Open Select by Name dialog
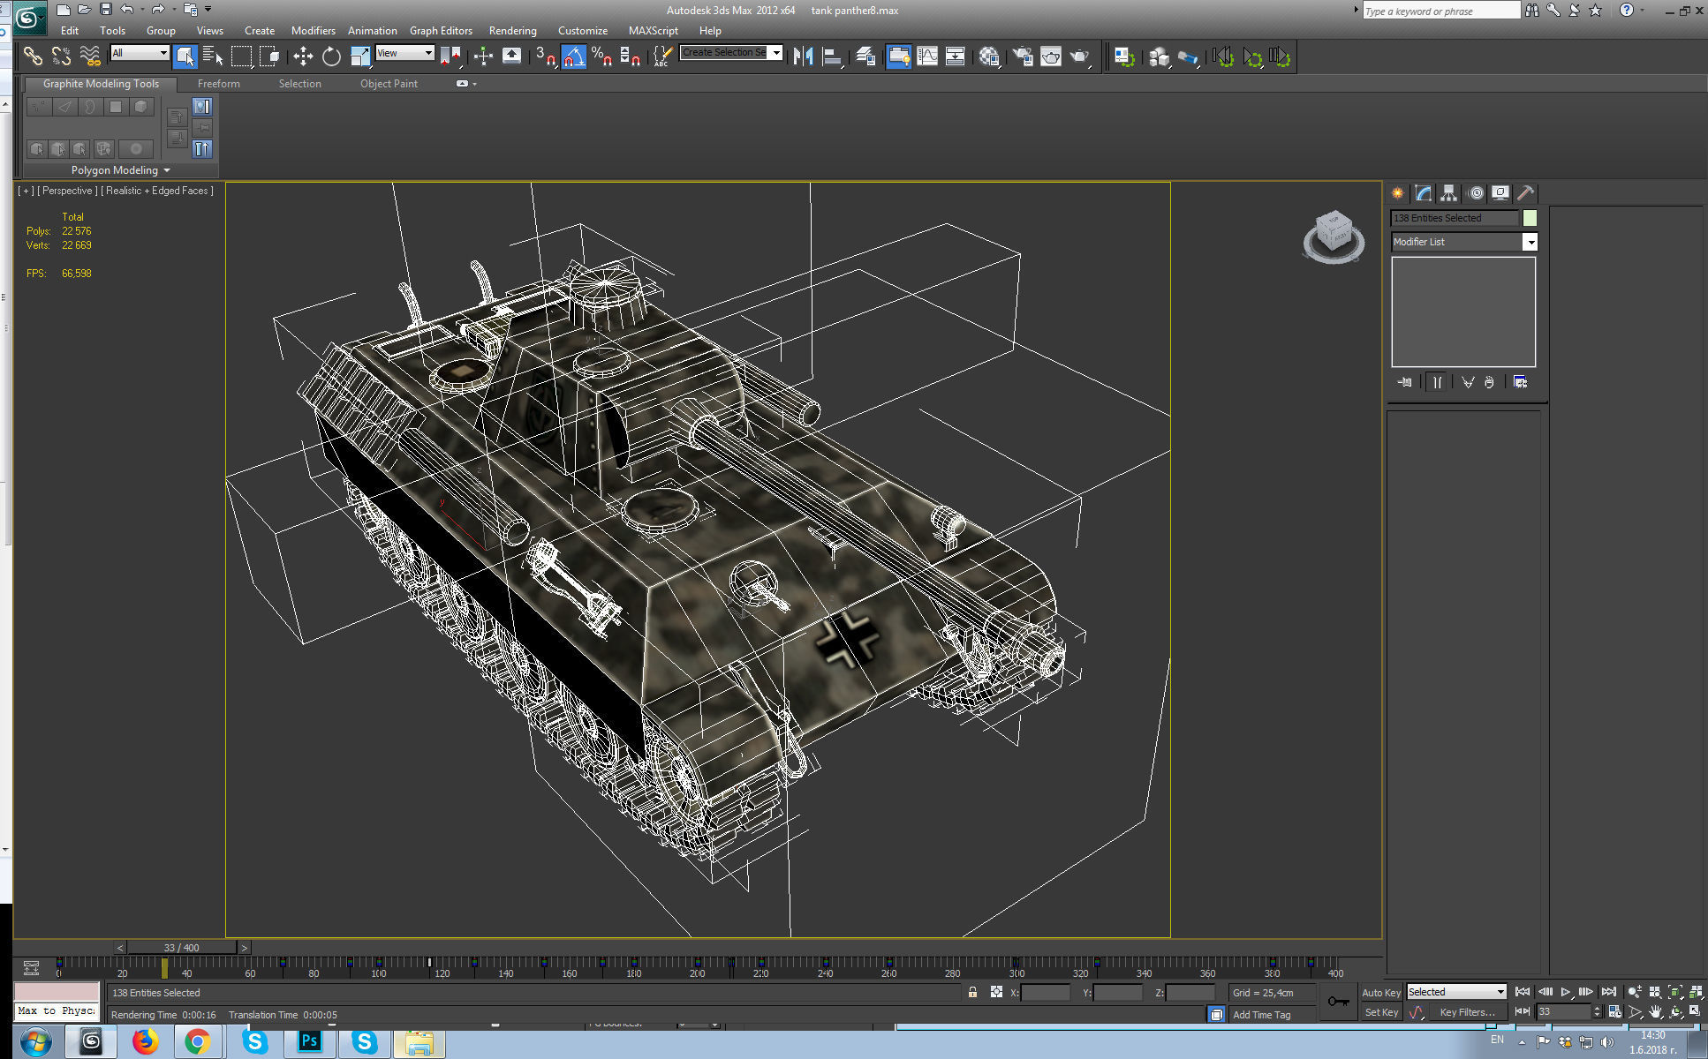 [213, 56]
